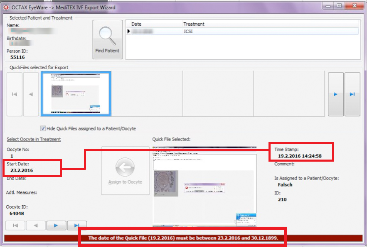367x247 pixels.
Task: Open the selected Quick File preview image
Action: (204, 186)
